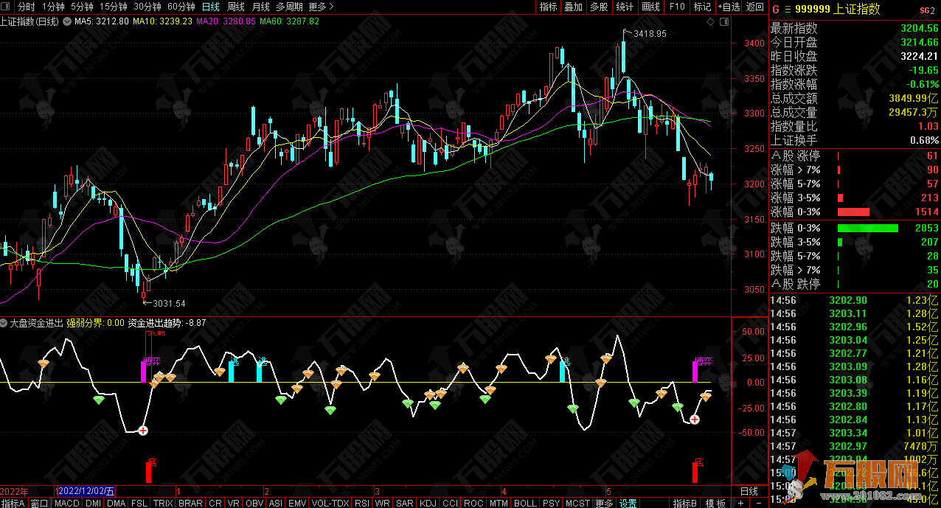The width and height of the screenshot is (941, 508).
Task: Click the red plus circle on the right trough
Action: pos(694,419)
